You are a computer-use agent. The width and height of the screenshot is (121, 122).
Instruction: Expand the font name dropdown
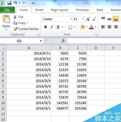[x=71, y=19]
